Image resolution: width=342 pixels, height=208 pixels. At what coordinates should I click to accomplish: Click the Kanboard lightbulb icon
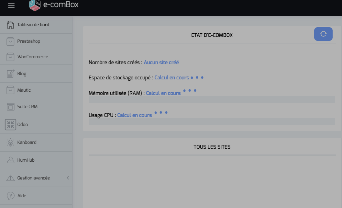[x=11, y=142]
